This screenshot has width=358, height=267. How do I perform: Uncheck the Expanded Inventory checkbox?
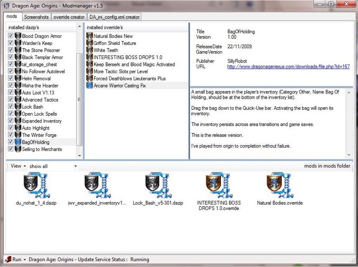coord(11,121)
